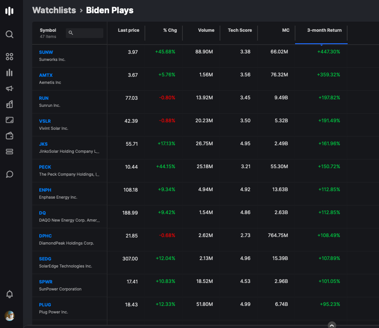
Task: Click the Plug Power Inc. name
Action: (53, 312)
